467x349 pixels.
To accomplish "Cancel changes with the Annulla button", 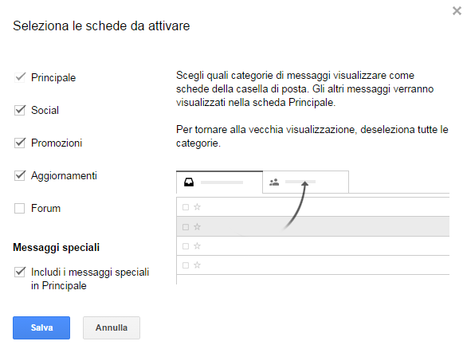I will [112, 327].
